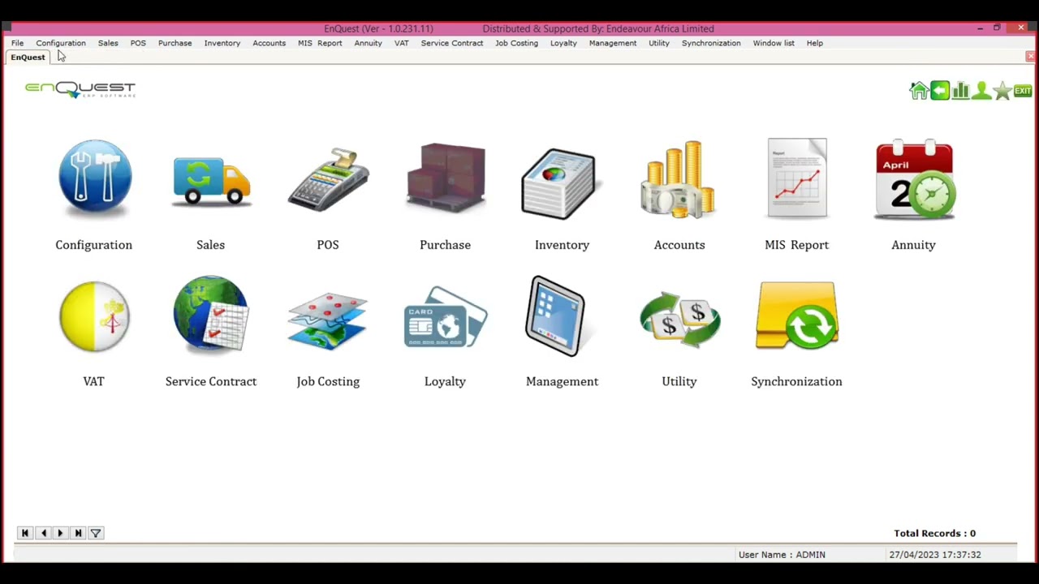The width and height of the screenshot is (1039, 584).
Task: Go to last record navigation button
Action: 78,533
